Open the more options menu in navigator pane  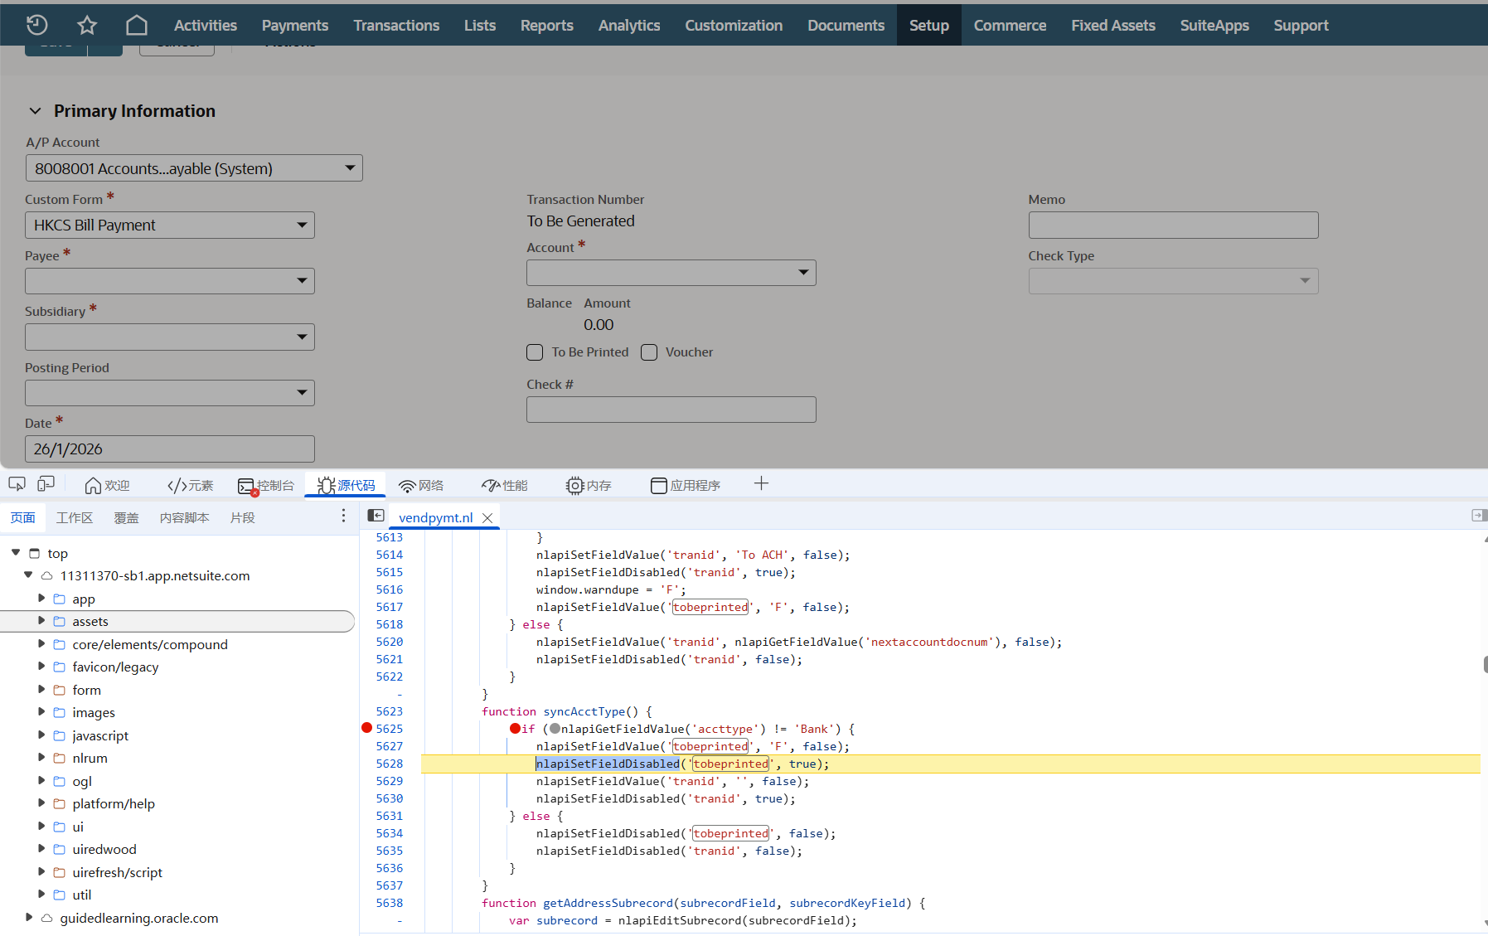coord(343,516)
